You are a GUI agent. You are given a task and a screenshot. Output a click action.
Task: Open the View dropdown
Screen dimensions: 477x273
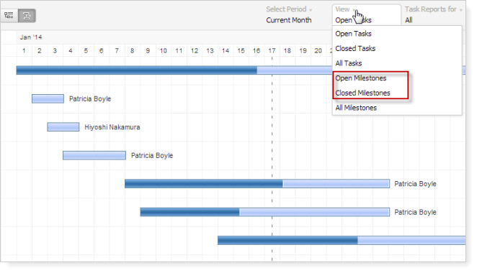point(346,9)
